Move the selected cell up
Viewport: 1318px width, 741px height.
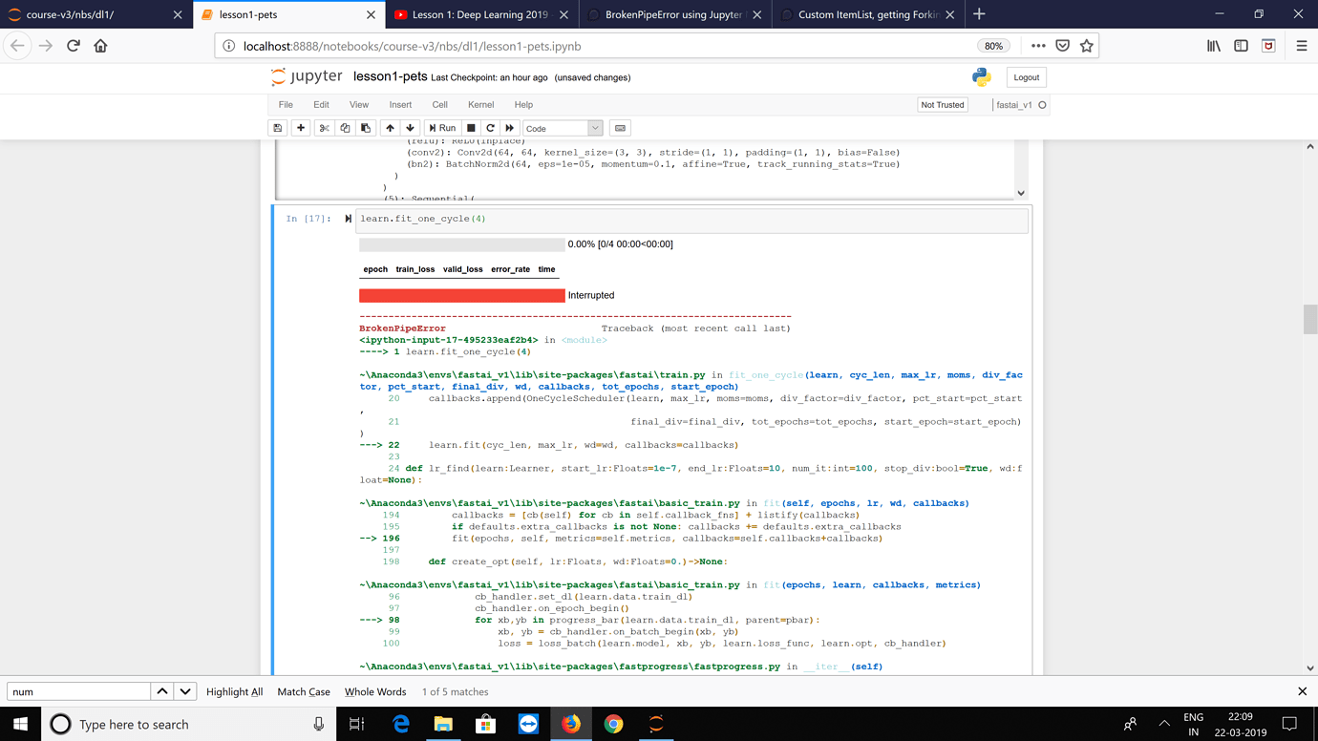pos(390,127)
